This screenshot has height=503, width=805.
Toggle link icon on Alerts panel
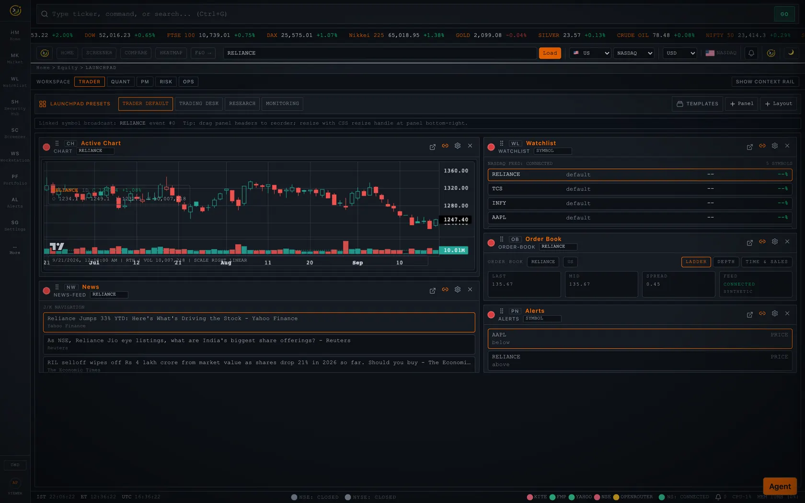point(762,313)
